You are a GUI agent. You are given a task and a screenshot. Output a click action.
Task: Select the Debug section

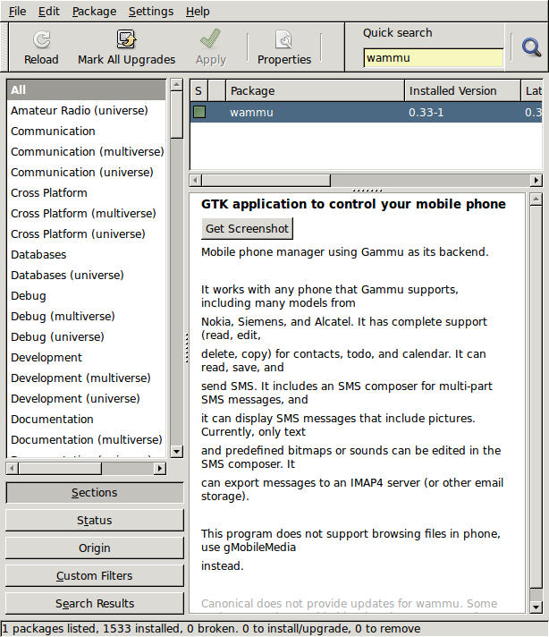(87, 296)
